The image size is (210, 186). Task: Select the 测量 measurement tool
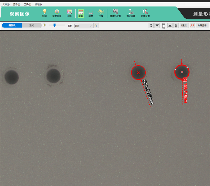(x=81, y=13)
